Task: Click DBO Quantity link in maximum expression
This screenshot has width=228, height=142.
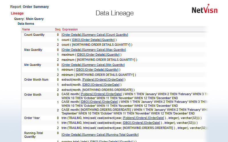Action: (x=98, y=55)
